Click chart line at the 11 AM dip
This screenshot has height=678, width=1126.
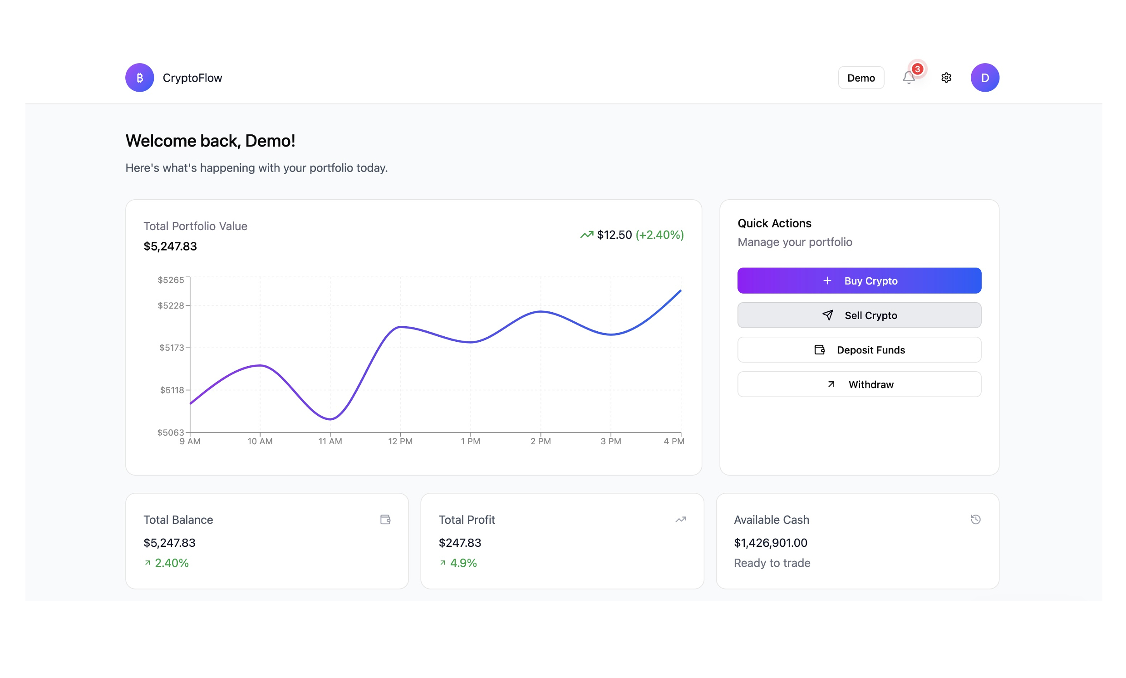pos(330,419)
